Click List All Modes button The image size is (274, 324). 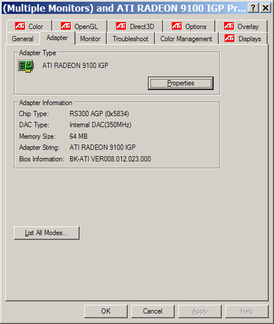click(x=46, y=233)
